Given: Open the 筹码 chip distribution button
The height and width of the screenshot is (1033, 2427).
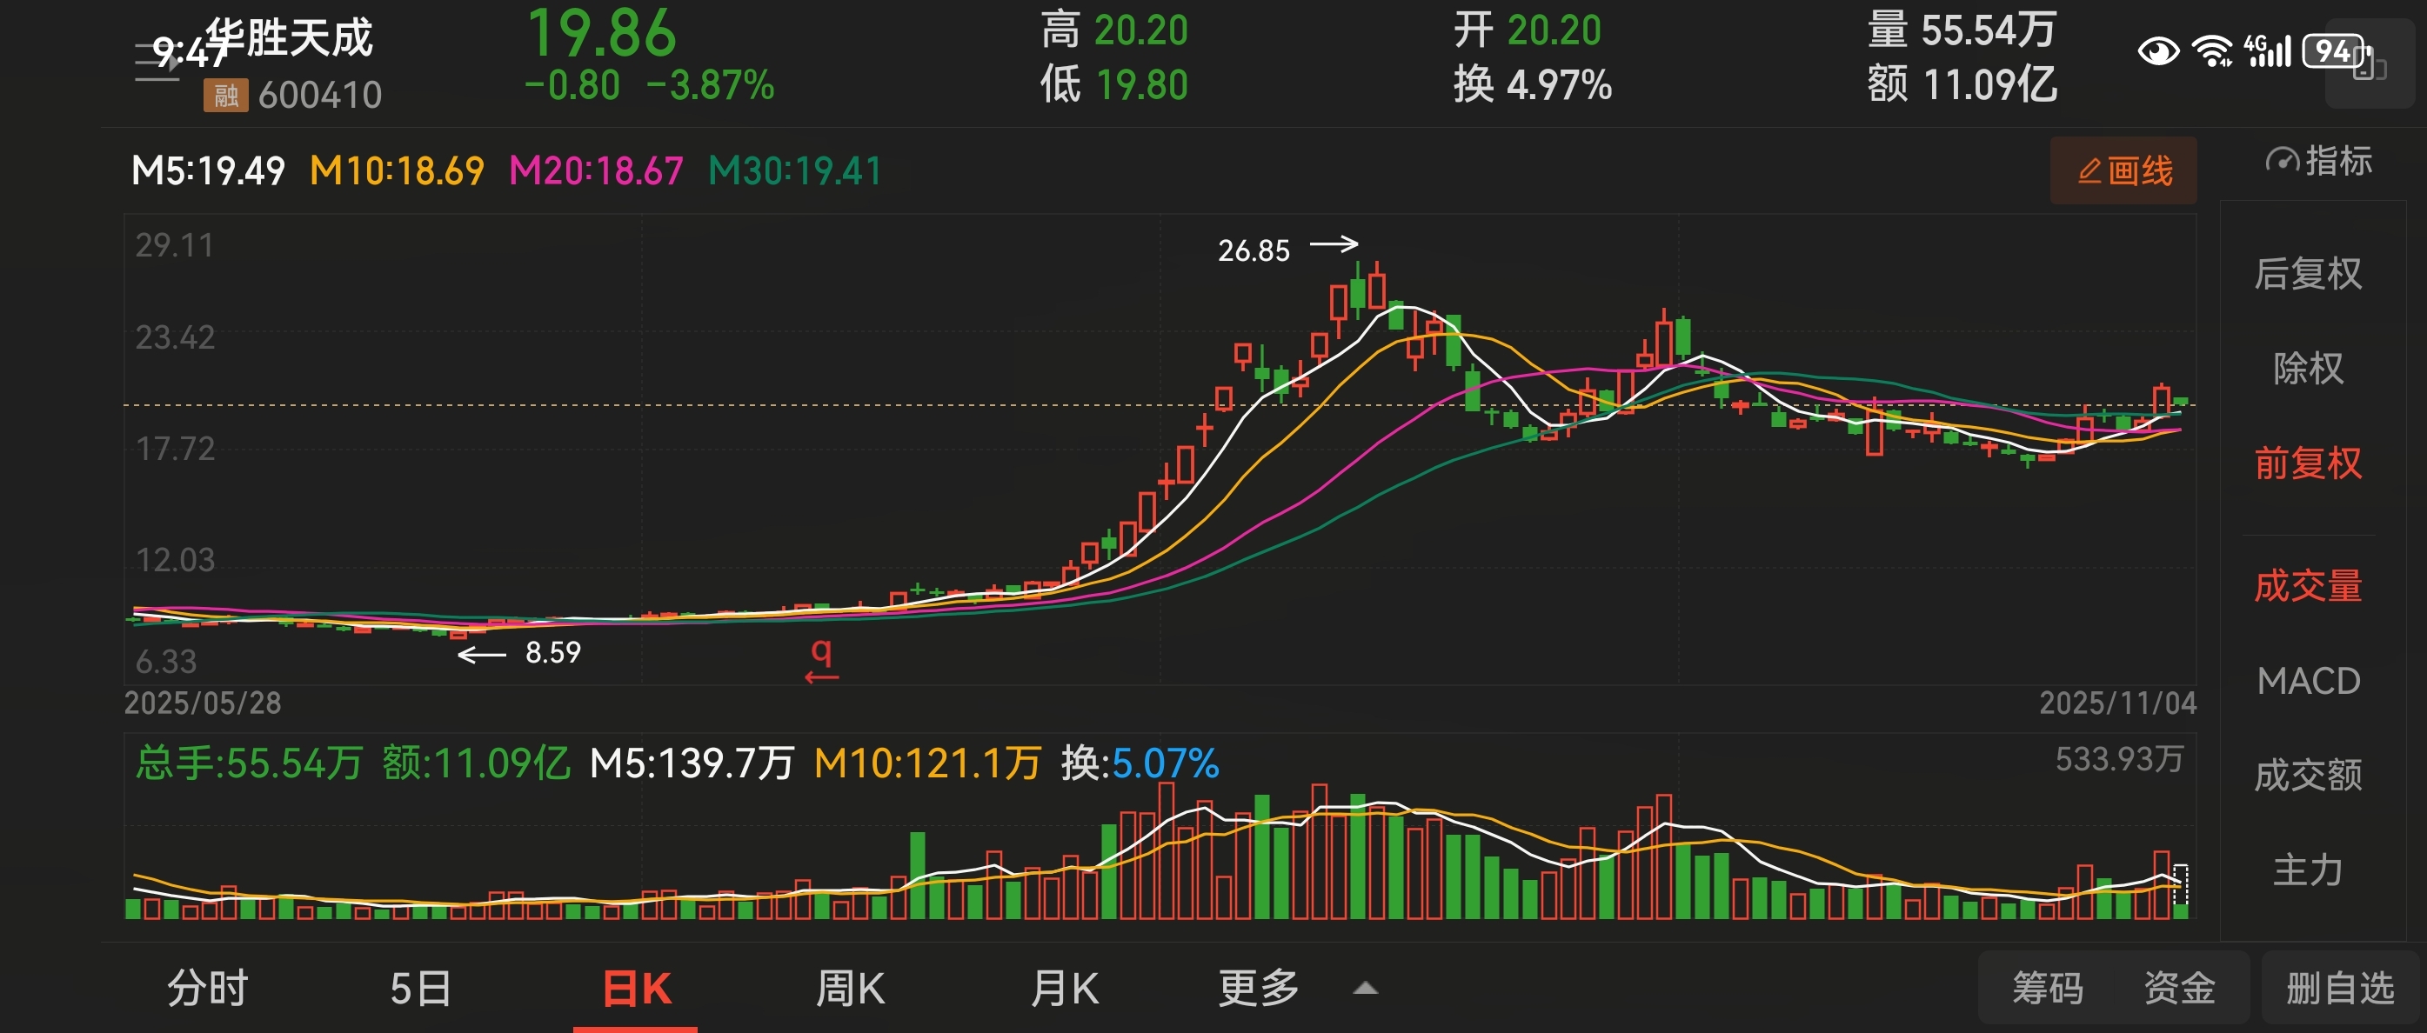Looking at the screenshot, I should 2048,989.
